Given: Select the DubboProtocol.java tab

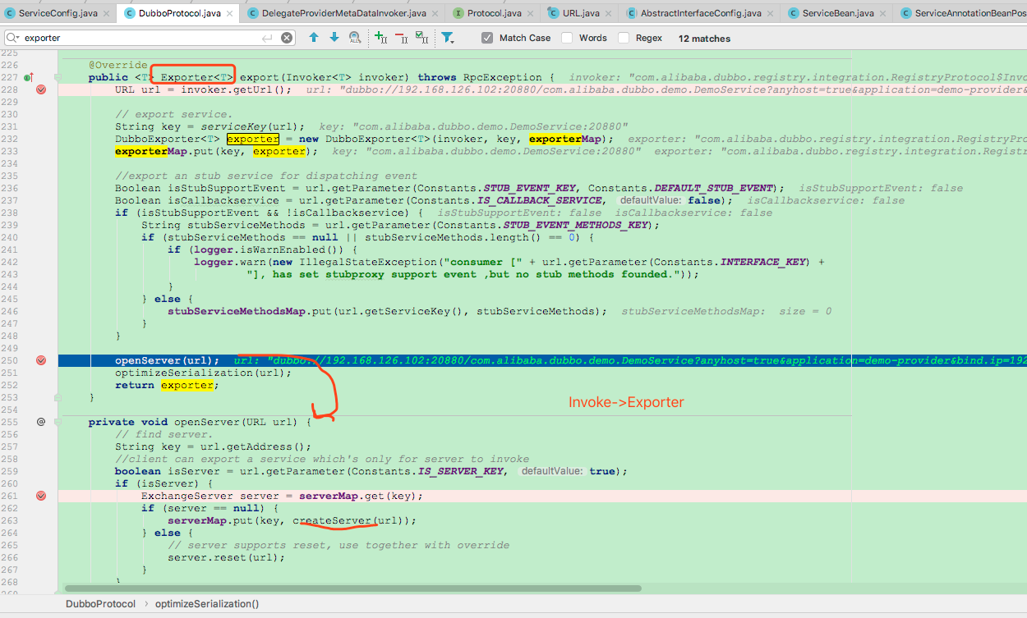Looking at the screenshot, I should (179, 13).
